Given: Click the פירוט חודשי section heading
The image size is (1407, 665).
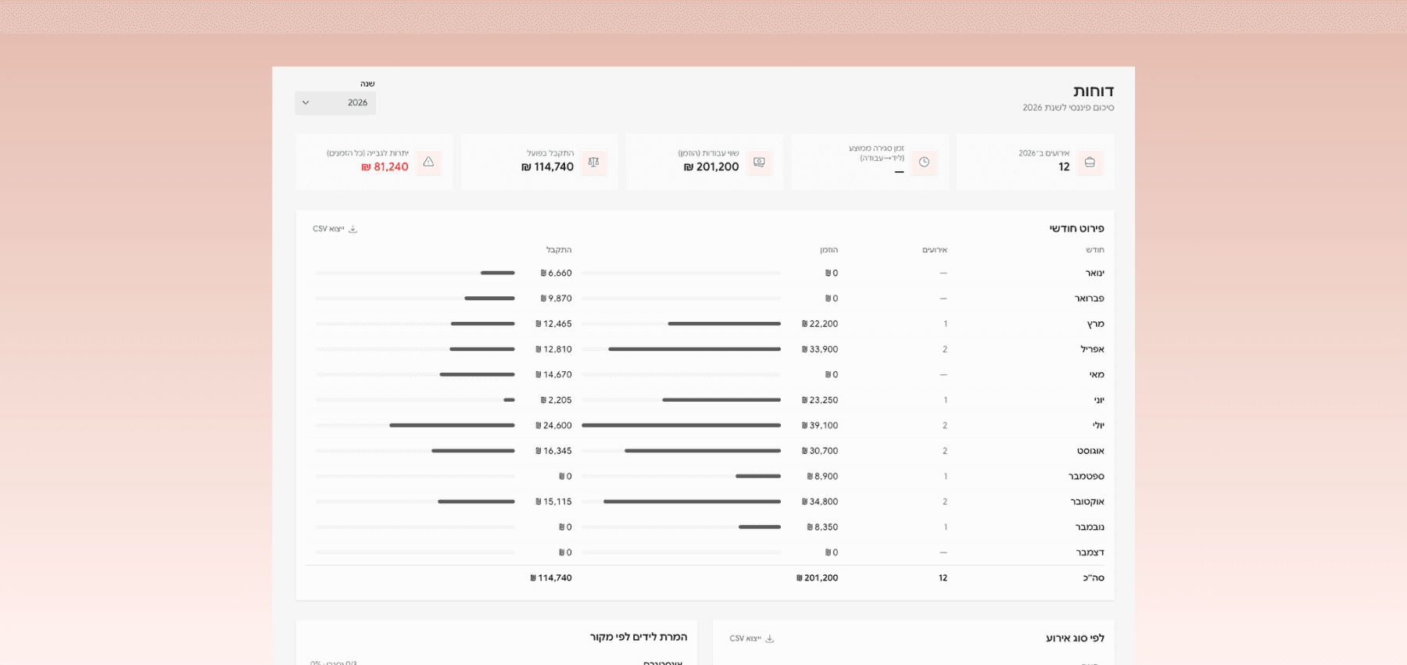Looking at the screenshot, I should (1076, 228).
